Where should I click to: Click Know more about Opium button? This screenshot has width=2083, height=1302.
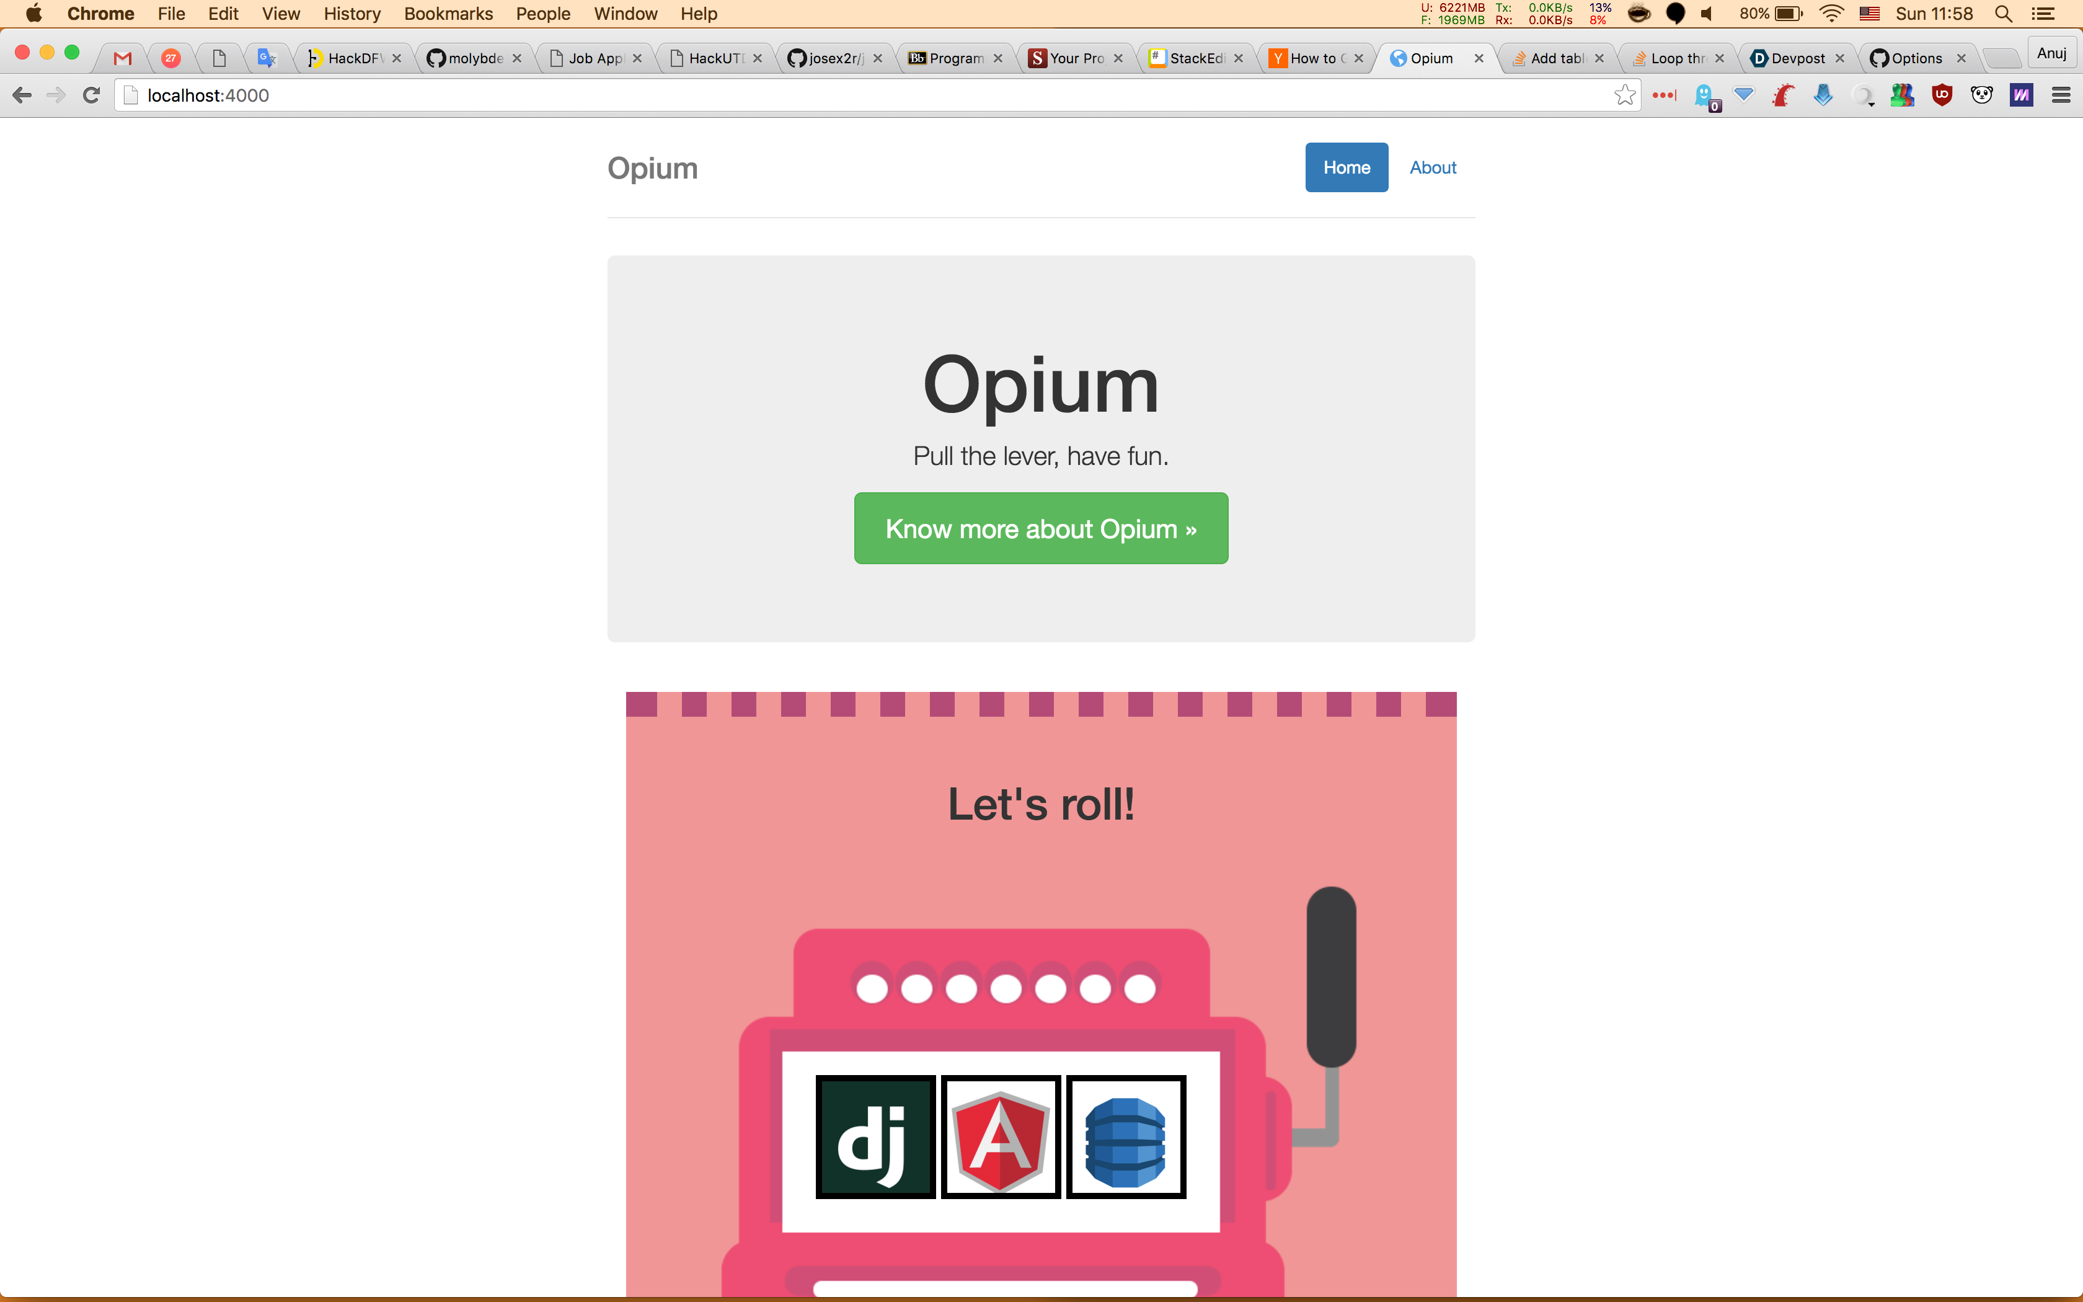tap(1041, 529)
